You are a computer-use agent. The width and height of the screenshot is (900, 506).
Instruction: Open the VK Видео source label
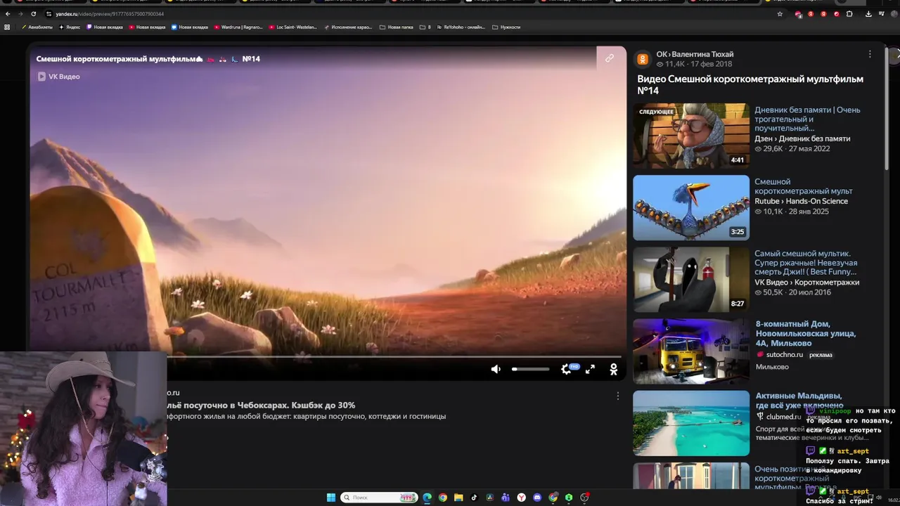(58, 77)
